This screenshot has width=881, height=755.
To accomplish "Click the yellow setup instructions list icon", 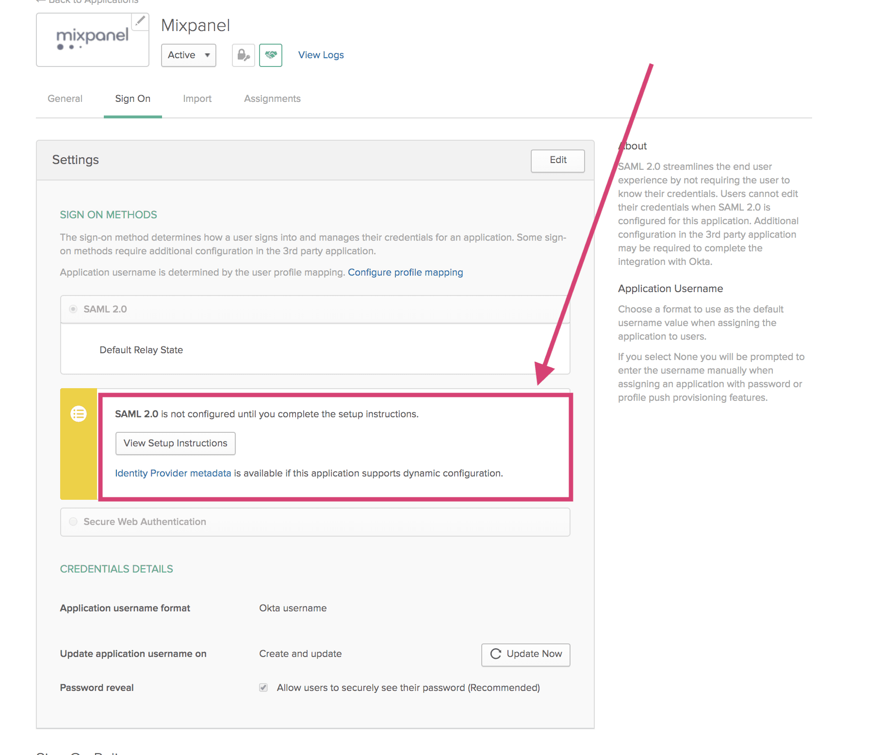I will click(x=79, y=414).
